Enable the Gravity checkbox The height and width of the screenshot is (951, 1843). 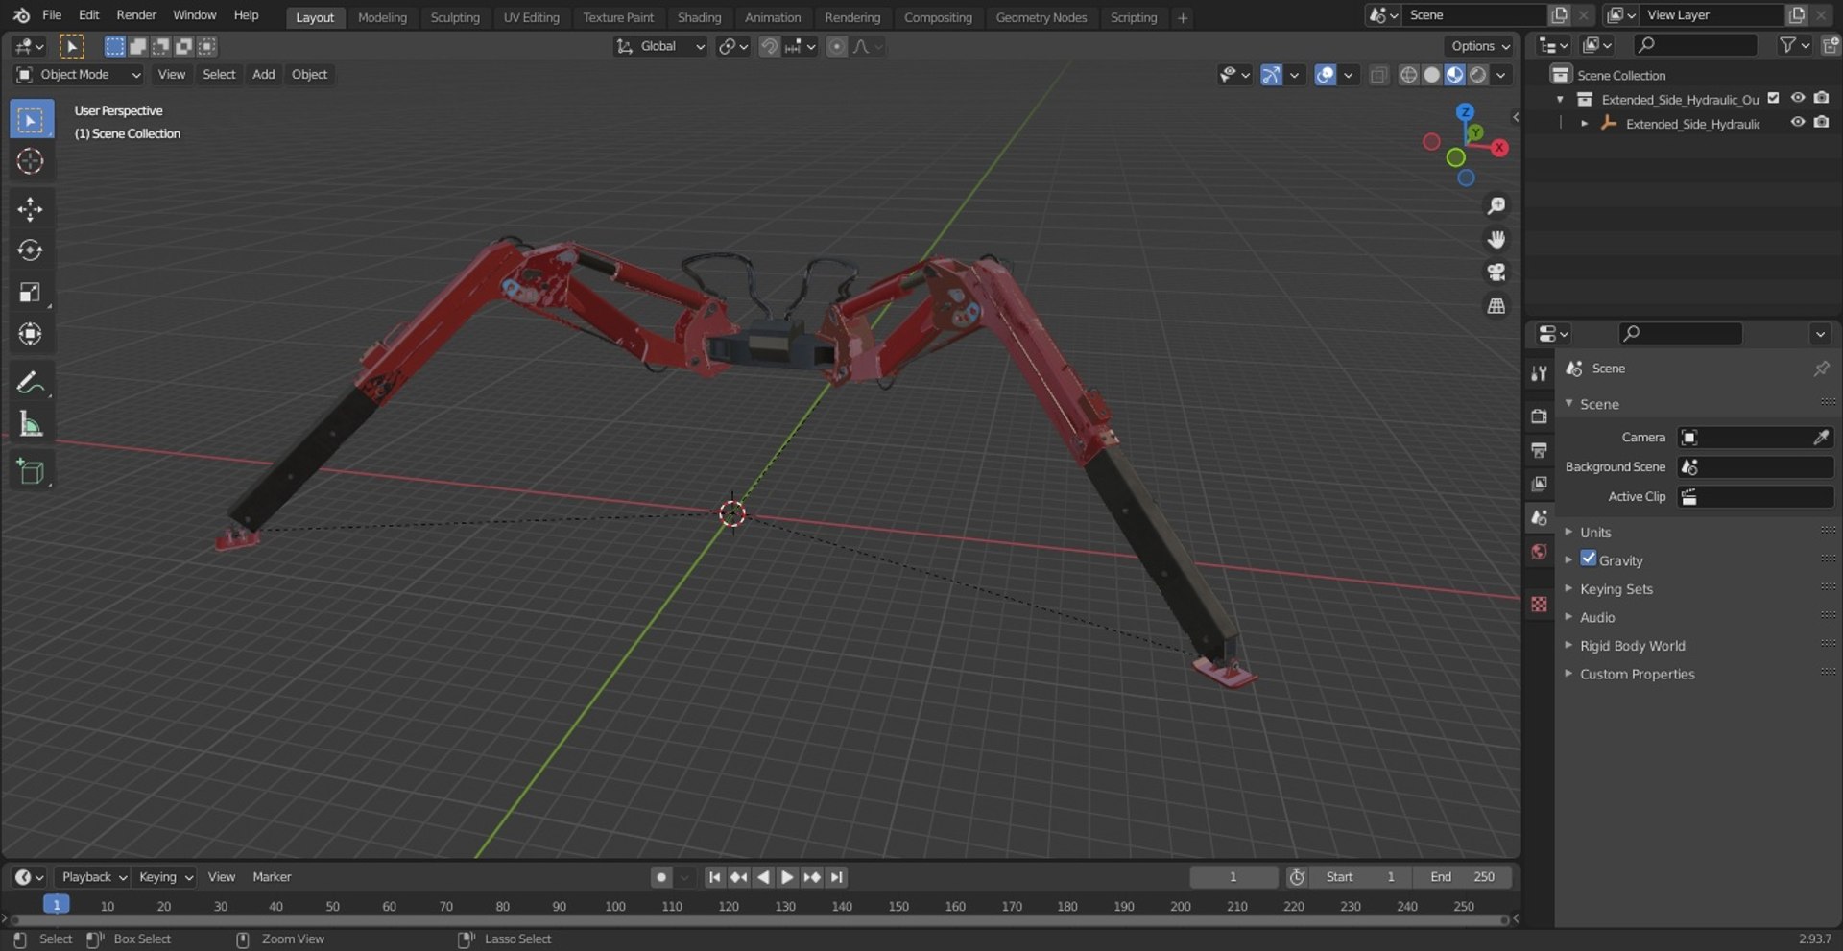(1589, 559)
